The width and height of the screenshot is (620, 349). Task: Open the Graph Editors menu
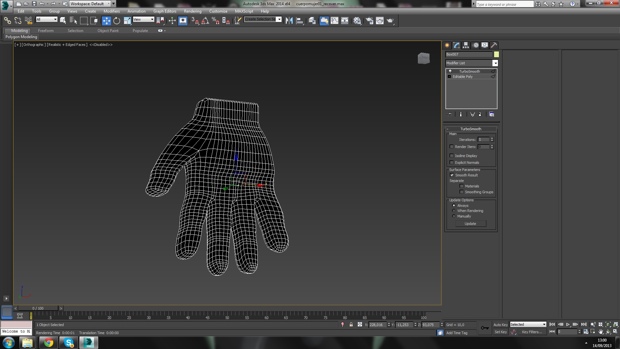click(165, 11)
